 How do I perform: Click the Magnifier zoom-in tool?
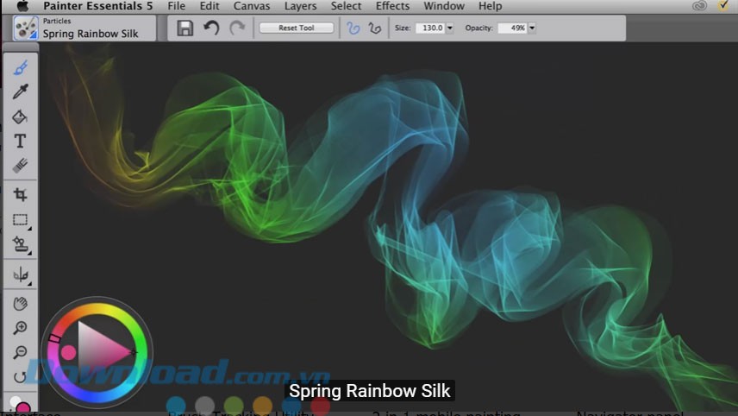click(x=20, y=328)
